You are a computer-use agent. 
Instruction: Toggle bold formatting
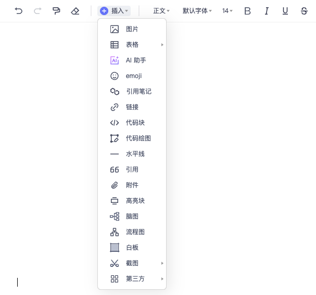[247, 11]
